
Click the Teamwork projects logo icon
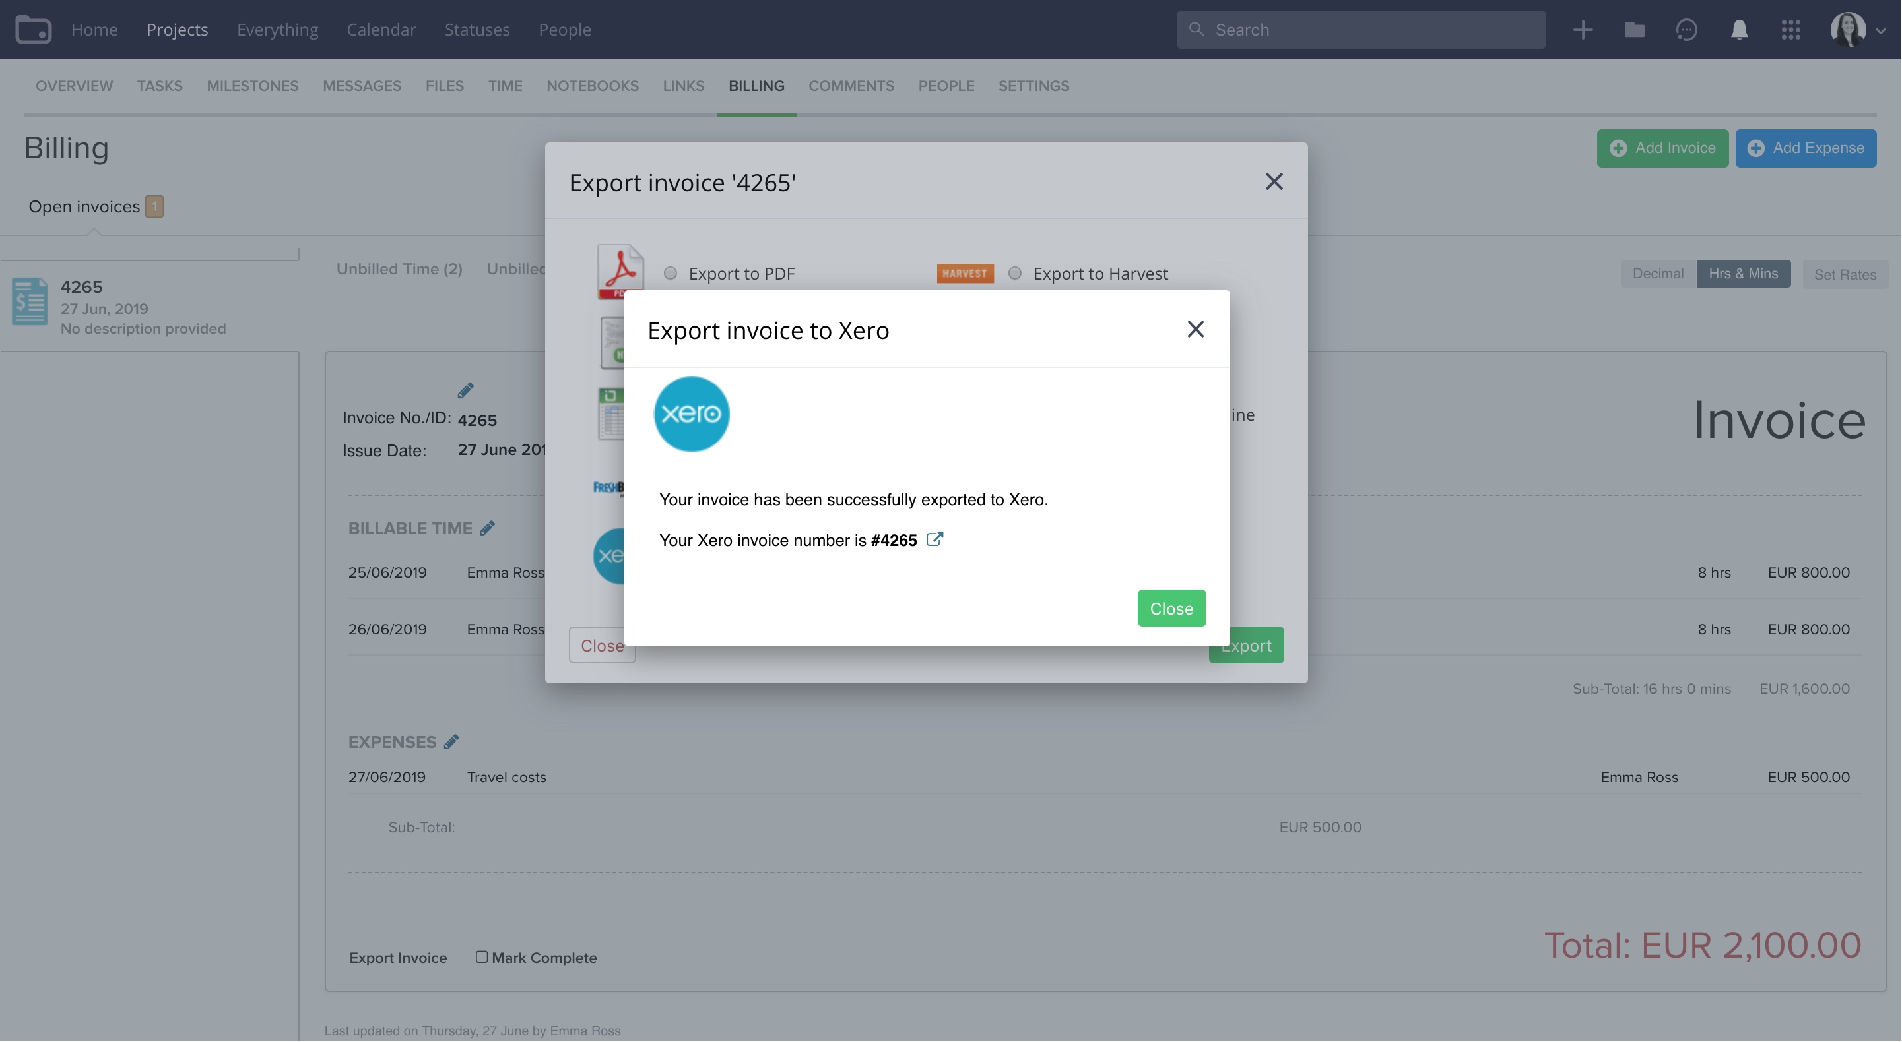tap(33, 30)
